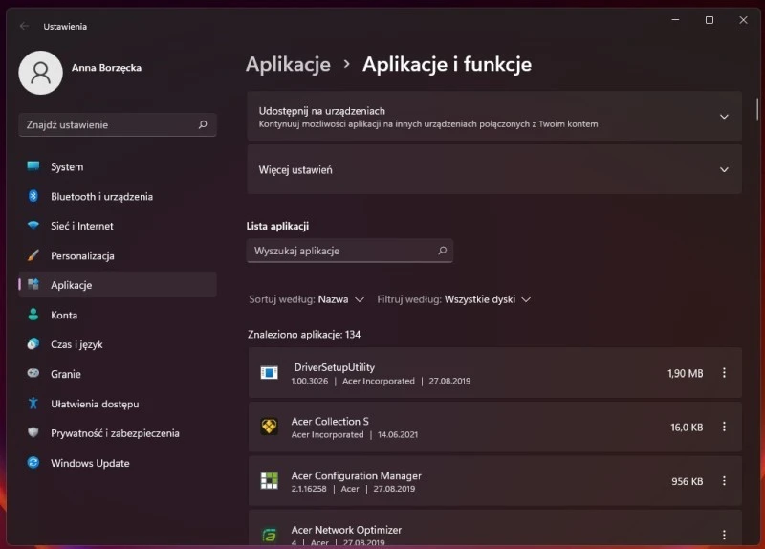The image size is (765, 549).
Task: Select Personalizacja in the sidebar
Action: click(118, 255)
